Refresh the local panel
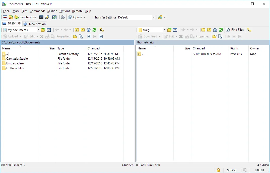This screenshot has width=270, height=173. pyautogui.click(x=94, y=30)
